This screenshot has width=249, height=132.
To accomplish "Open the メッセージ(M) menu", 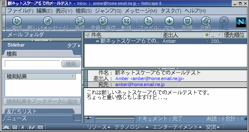I will [x=141, y=11].
